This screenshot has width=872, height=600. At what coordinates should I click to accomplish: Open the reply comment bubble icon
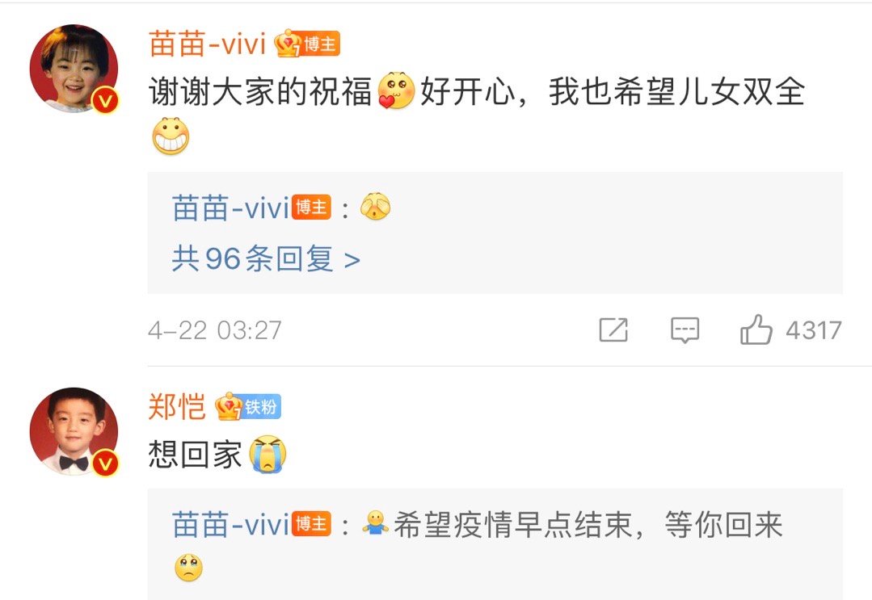click(685, 330)
